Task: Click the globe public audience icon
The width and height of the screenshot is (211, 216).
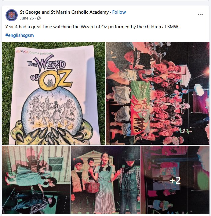Action: (x=39, y=18)
